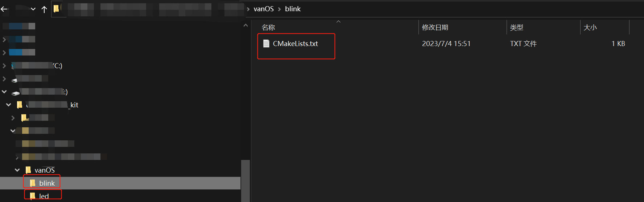Open the led folder in tree
644x202 pixels.
point(44,196)
